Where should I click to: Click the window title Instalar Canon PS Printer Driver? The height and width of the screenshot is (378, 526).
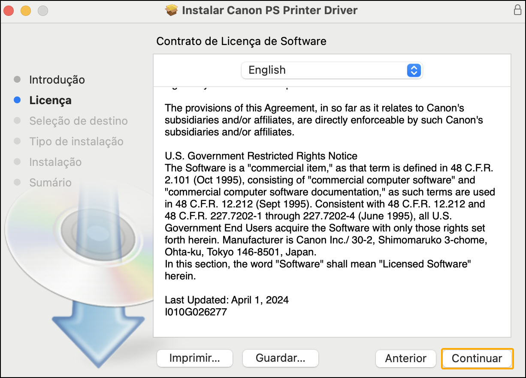coord(269,10)
